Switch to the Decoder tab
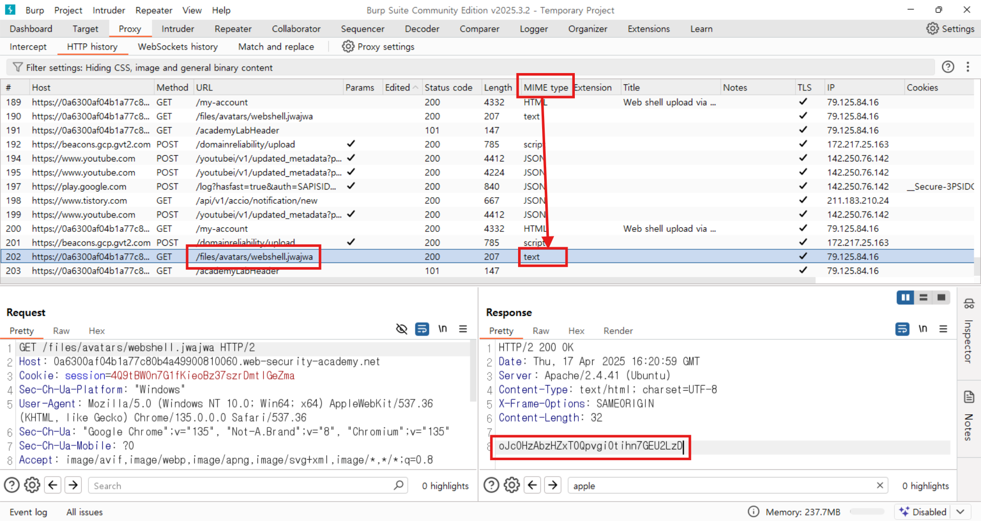Viewport: 981px width, 521px height. point(422,29)
